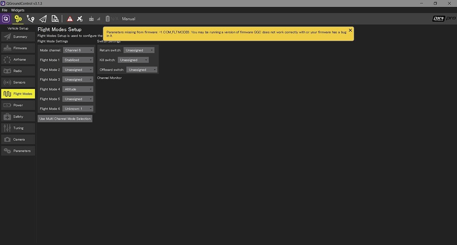457x245 pixels.
Task: Select the Flight Modes setup page
Action: click(x=18, y=94)
